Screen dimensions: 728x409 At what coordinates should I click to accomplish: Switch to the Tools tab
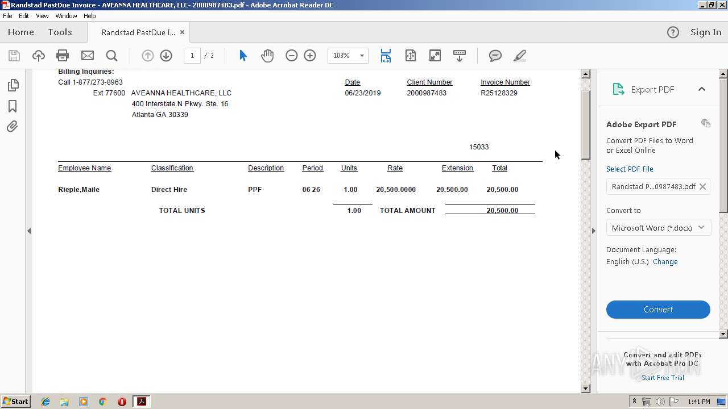tap(60, 32)
